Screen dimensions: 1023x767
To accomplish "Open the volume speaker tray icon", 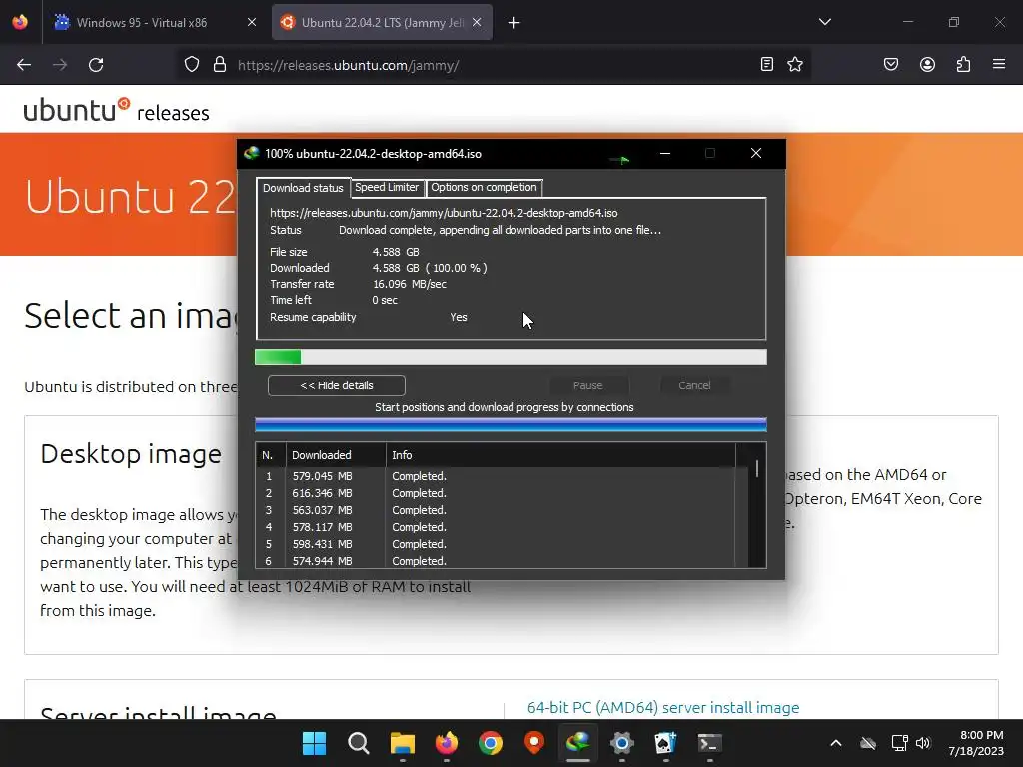I will tap(923, 743).
